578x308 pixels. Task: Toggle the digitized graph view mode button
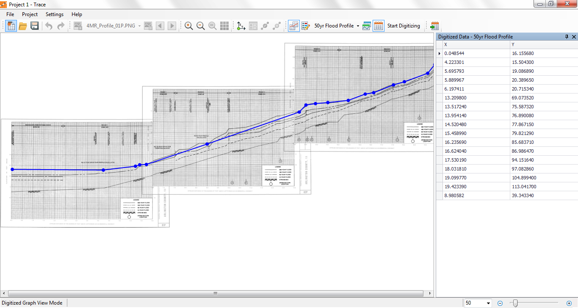[x=293, y=26]
